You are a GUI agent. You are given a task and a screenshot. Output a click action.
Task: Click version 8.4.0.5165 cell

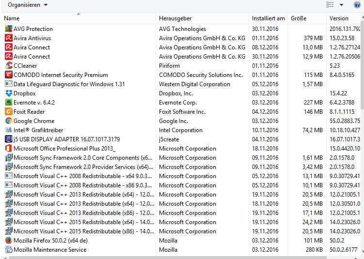pyautogui.click(x=342, y=75)
